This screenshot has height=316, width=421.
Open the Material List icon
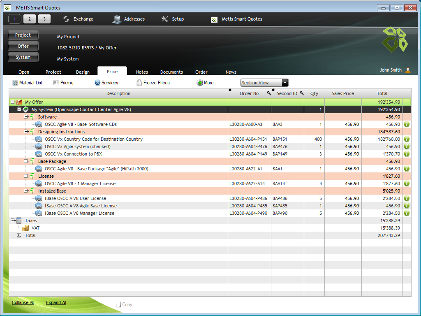(15, 83)
